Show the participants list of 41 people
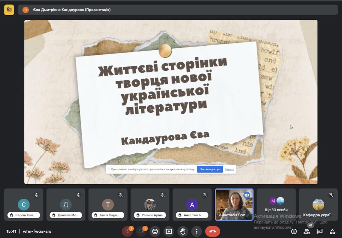Viewport: 342px width, 238px height. point(307,231)
